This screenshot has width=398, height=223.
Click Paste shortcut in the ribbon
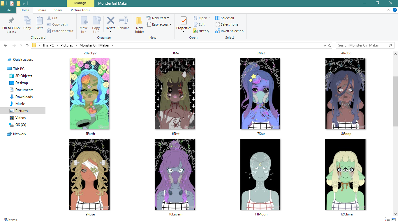point(60,31)
